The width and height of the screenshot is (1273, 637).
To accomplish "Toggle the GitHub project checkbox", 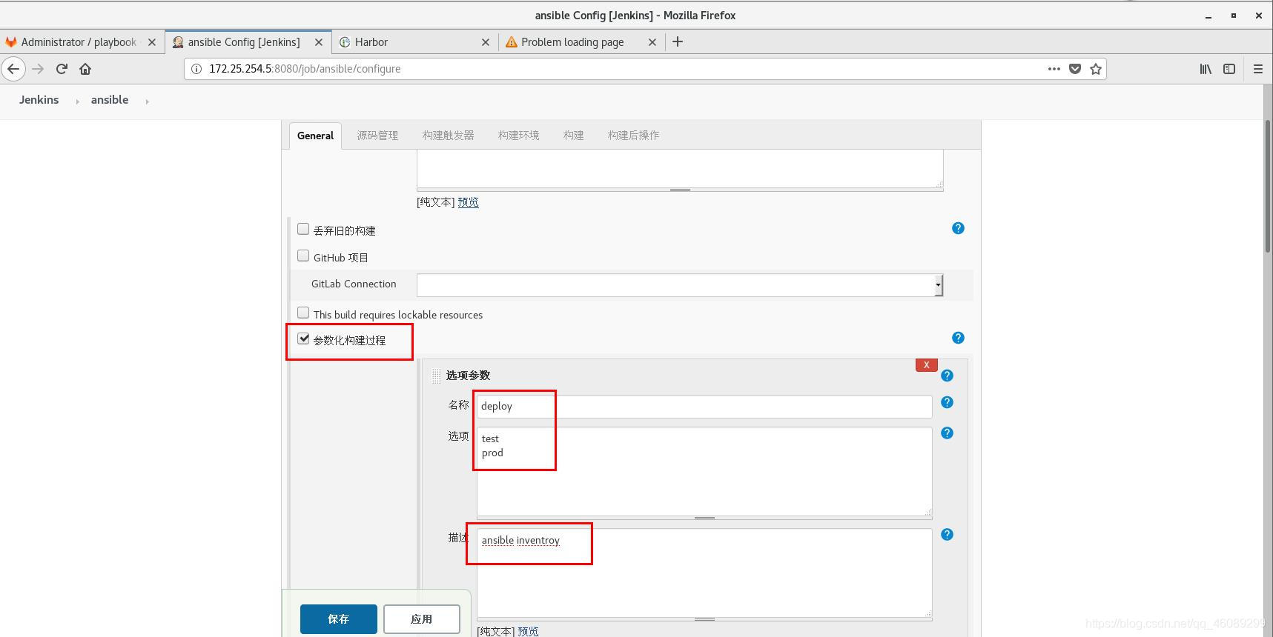I will (303, 256).
